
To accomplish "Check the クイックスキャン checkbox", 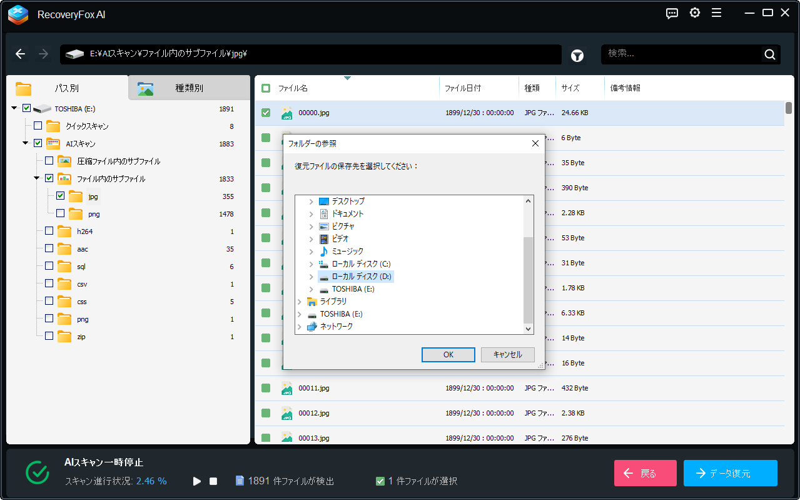I will pos(38,126).
